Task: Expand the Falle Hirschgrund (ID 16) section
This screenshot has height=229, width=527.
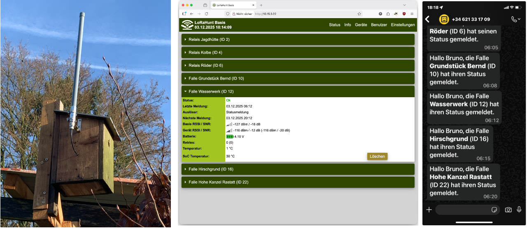Action: click(x=298, y=169)
